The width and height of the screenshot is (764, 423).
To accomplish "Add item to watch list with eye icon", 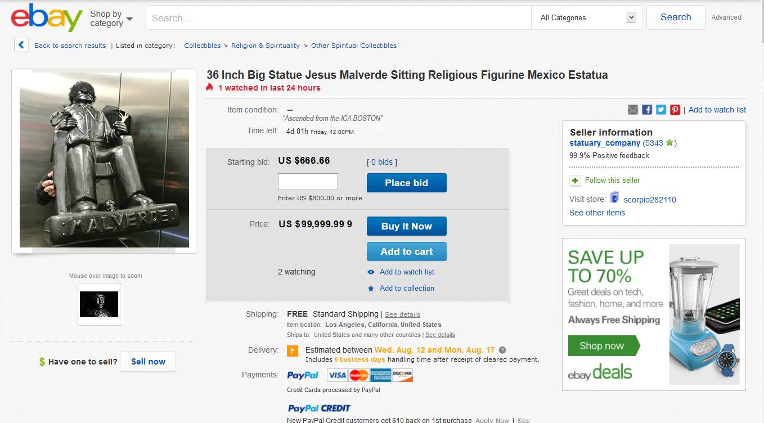I will coord(401,272).
